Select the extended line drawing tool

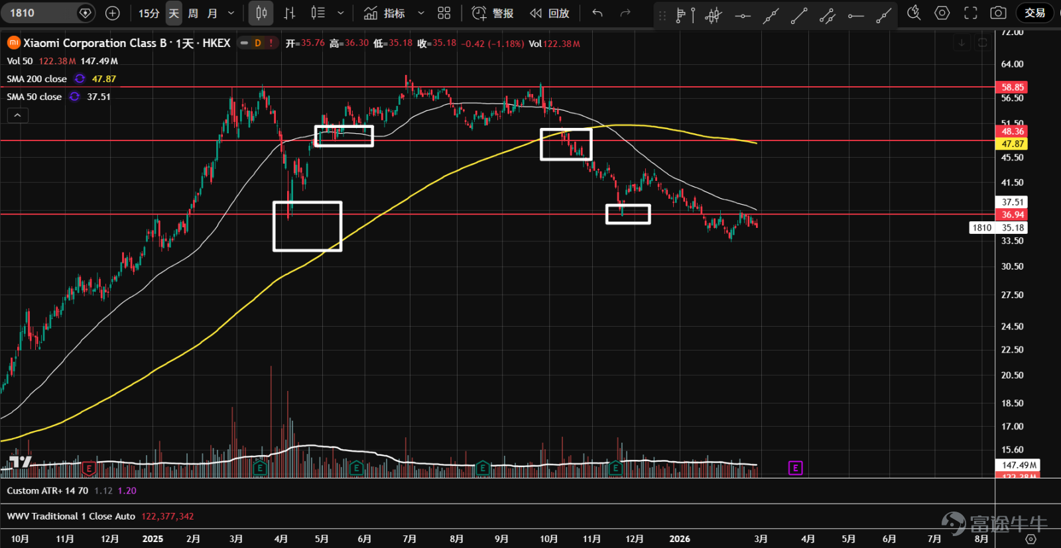point(771,15)
